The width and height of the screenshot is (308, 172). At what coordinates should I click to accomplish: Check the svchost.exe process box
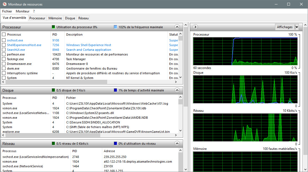coord(4,40)
